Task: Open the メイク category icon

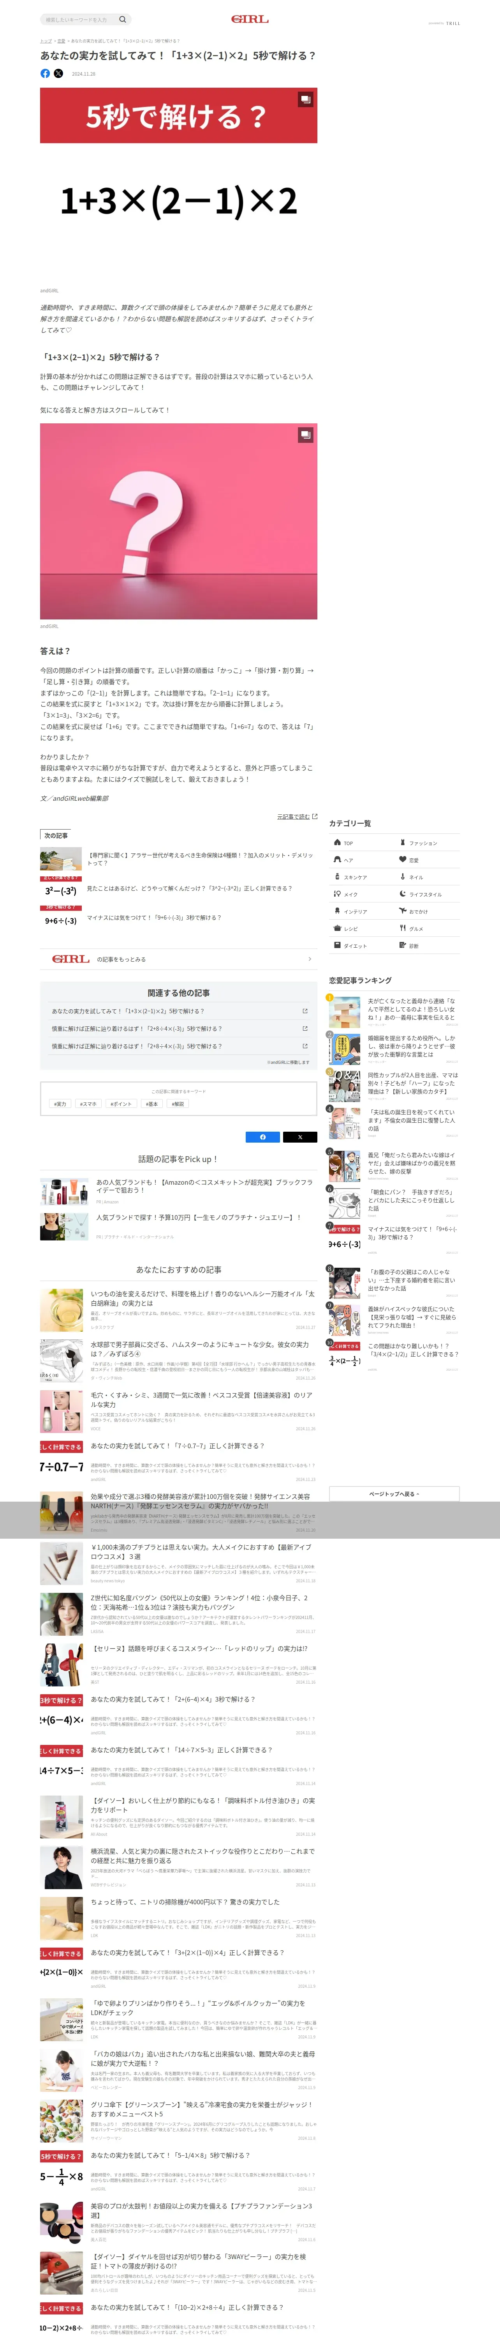Action: (338, 894)
